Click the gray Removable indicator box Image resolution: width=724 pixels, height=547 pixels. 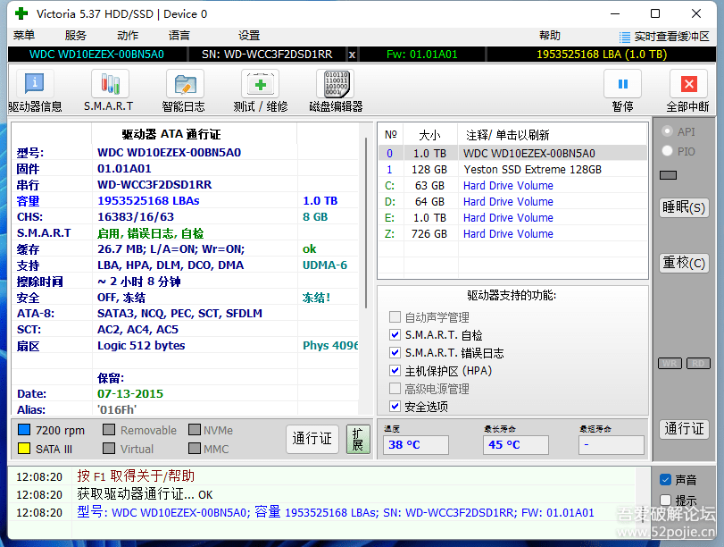[x=109, y=430]
